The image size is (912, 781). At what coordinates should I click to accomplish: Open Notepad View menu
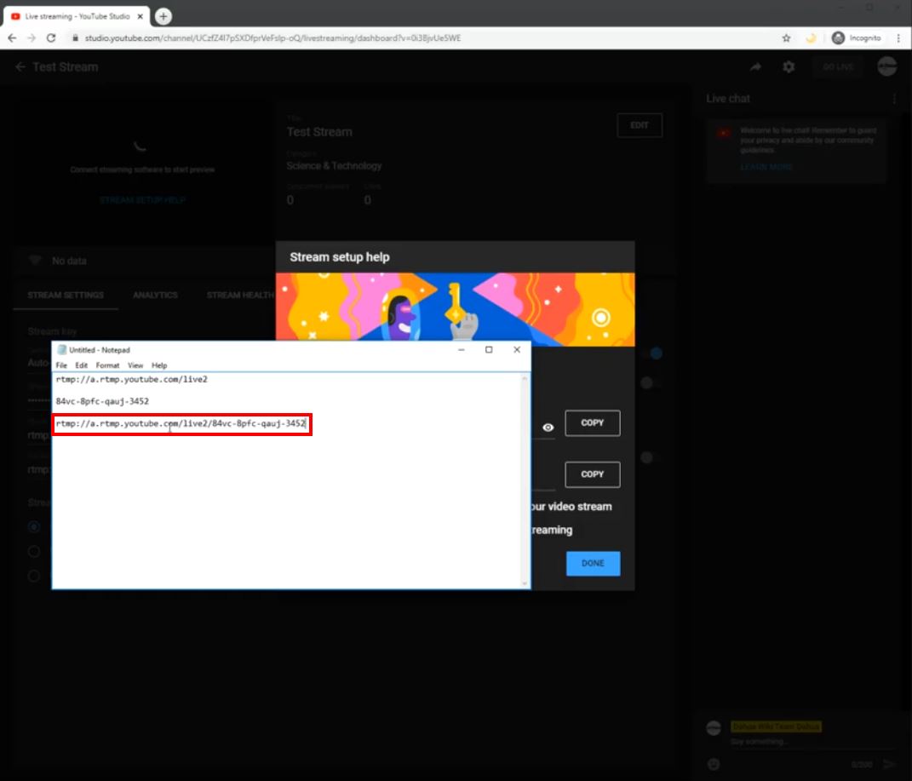(135, 365)
